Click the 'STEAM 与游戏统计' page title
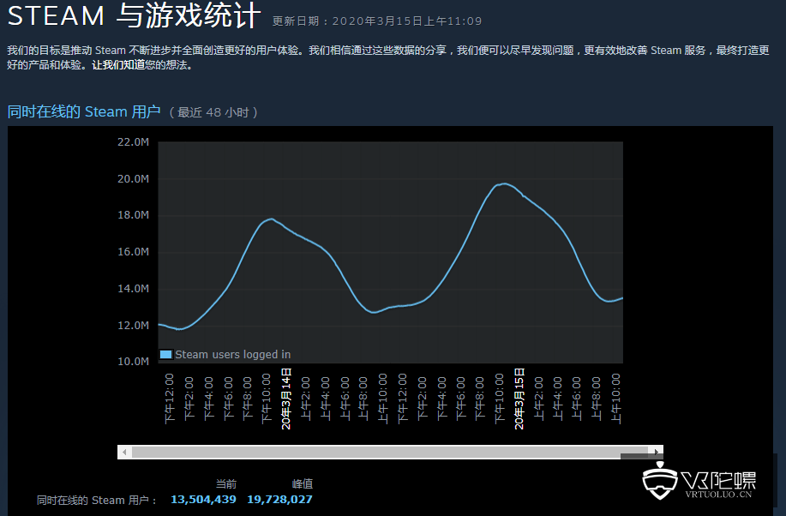 134,15
